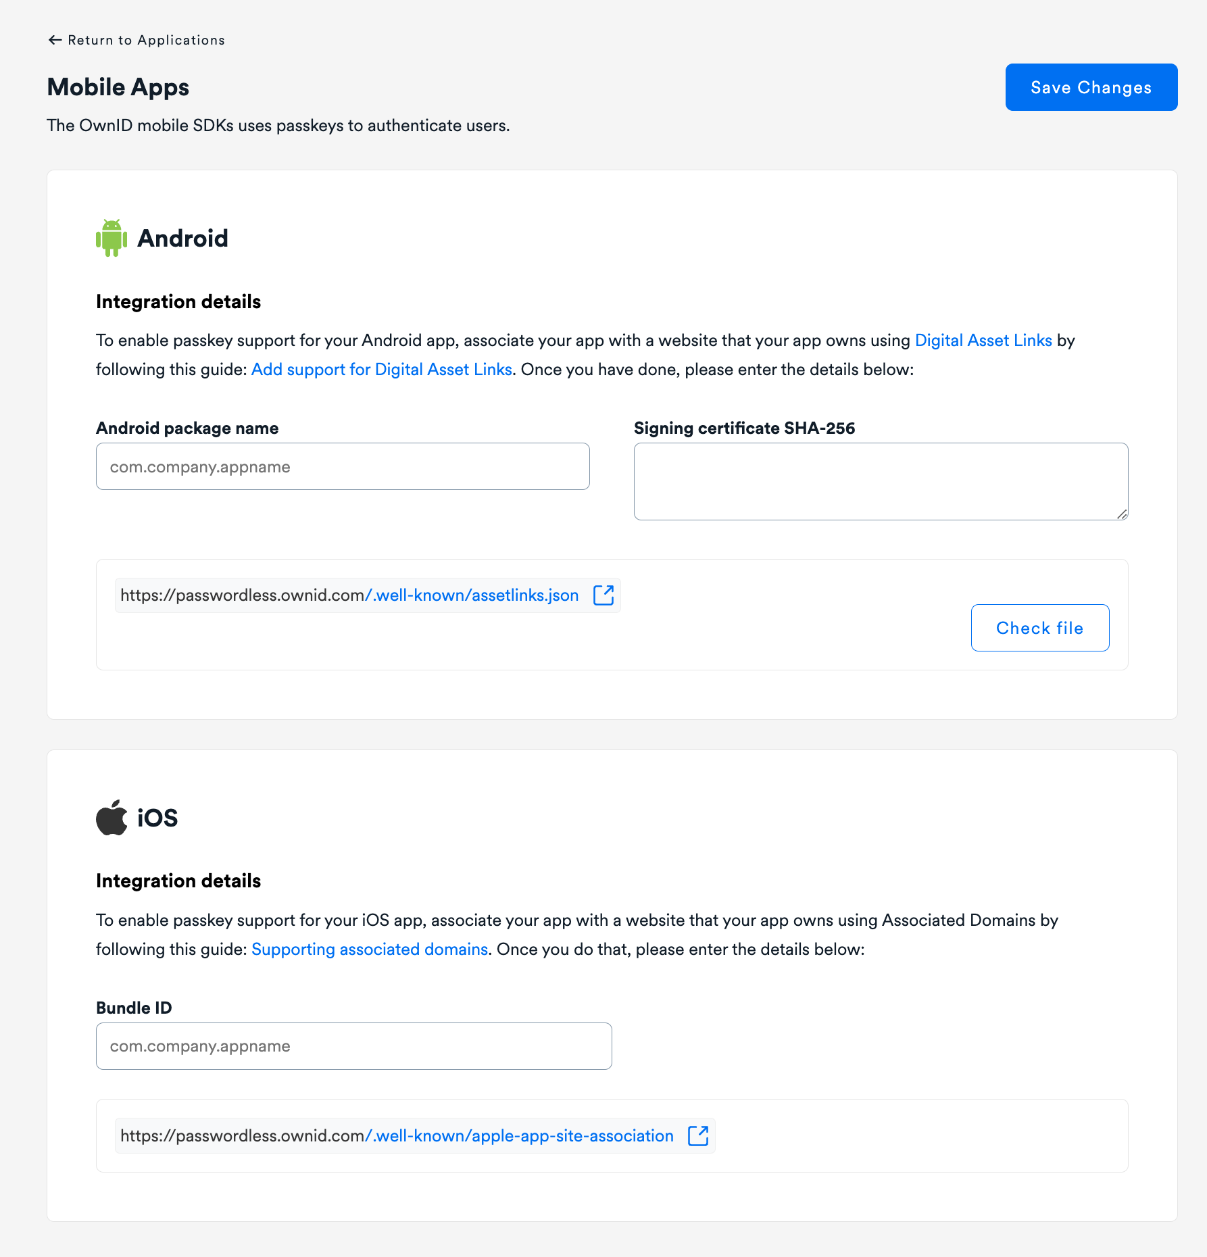This screenshot has height=1257, width=1207.
Task: Focus the Android package name field
Action: pos(342,466)
